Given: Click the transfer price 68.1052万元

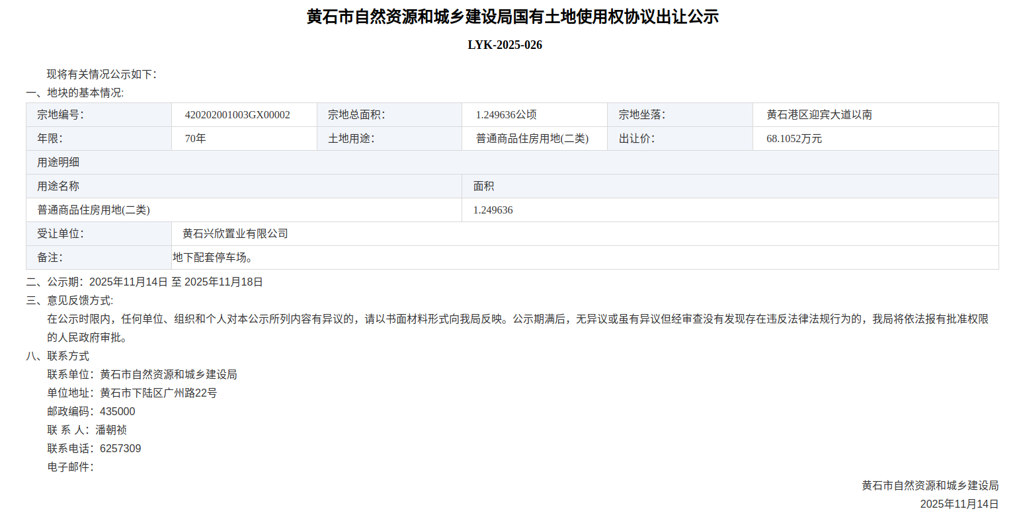Looking at the screenshot, I should [794, 139].
